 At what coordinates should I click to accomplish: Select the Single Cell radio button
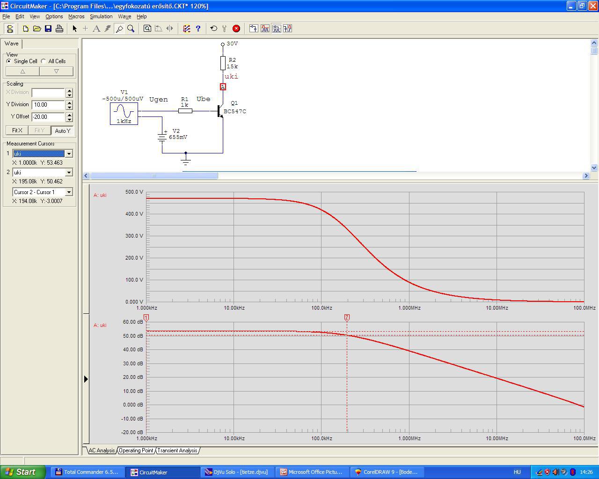click(x=9, y=61)
